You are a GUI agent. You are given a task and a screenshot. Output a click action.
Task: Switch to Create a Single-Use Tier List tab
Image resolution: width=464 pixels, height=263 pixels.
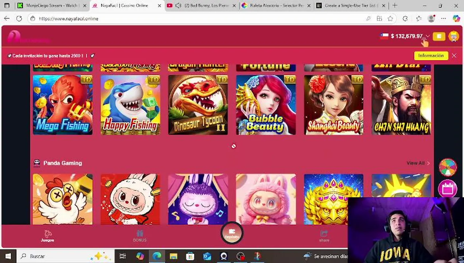point(350,5)
